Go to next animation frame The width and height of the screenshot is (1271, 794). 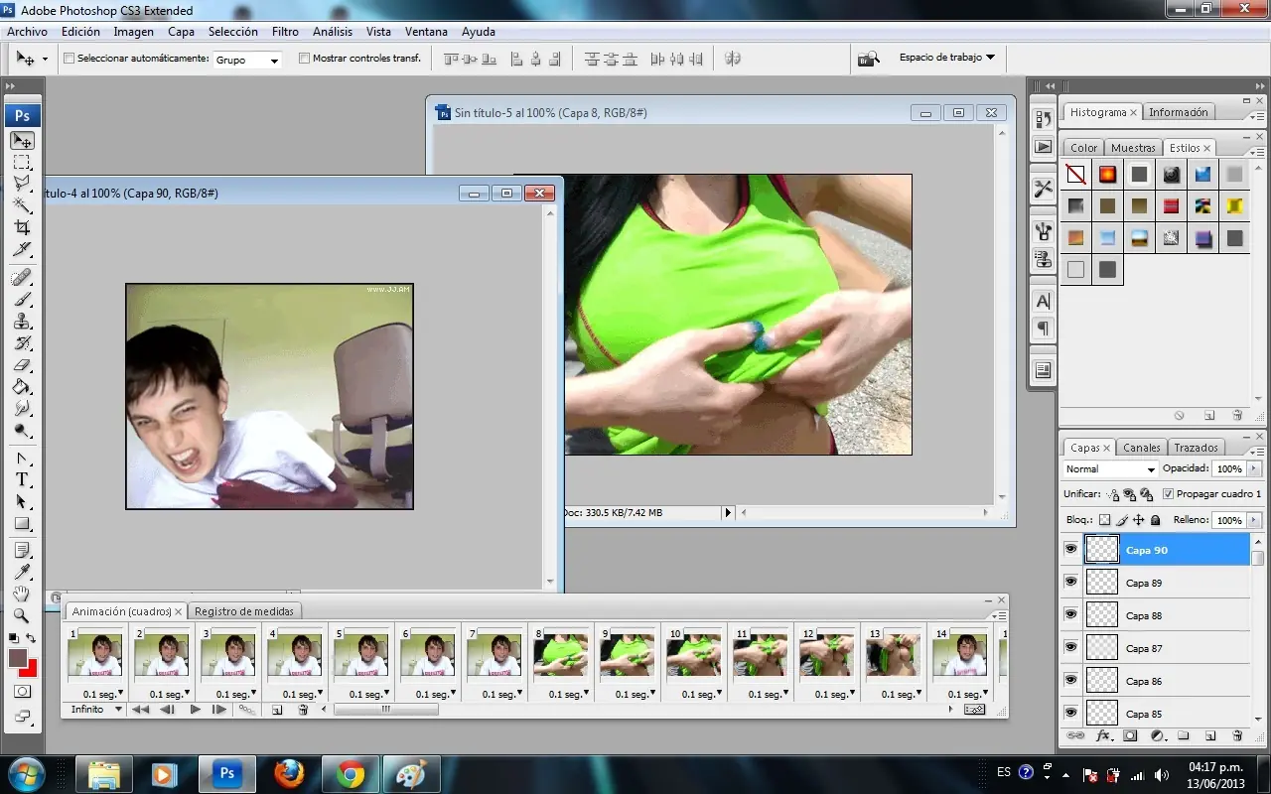point(219,710)
